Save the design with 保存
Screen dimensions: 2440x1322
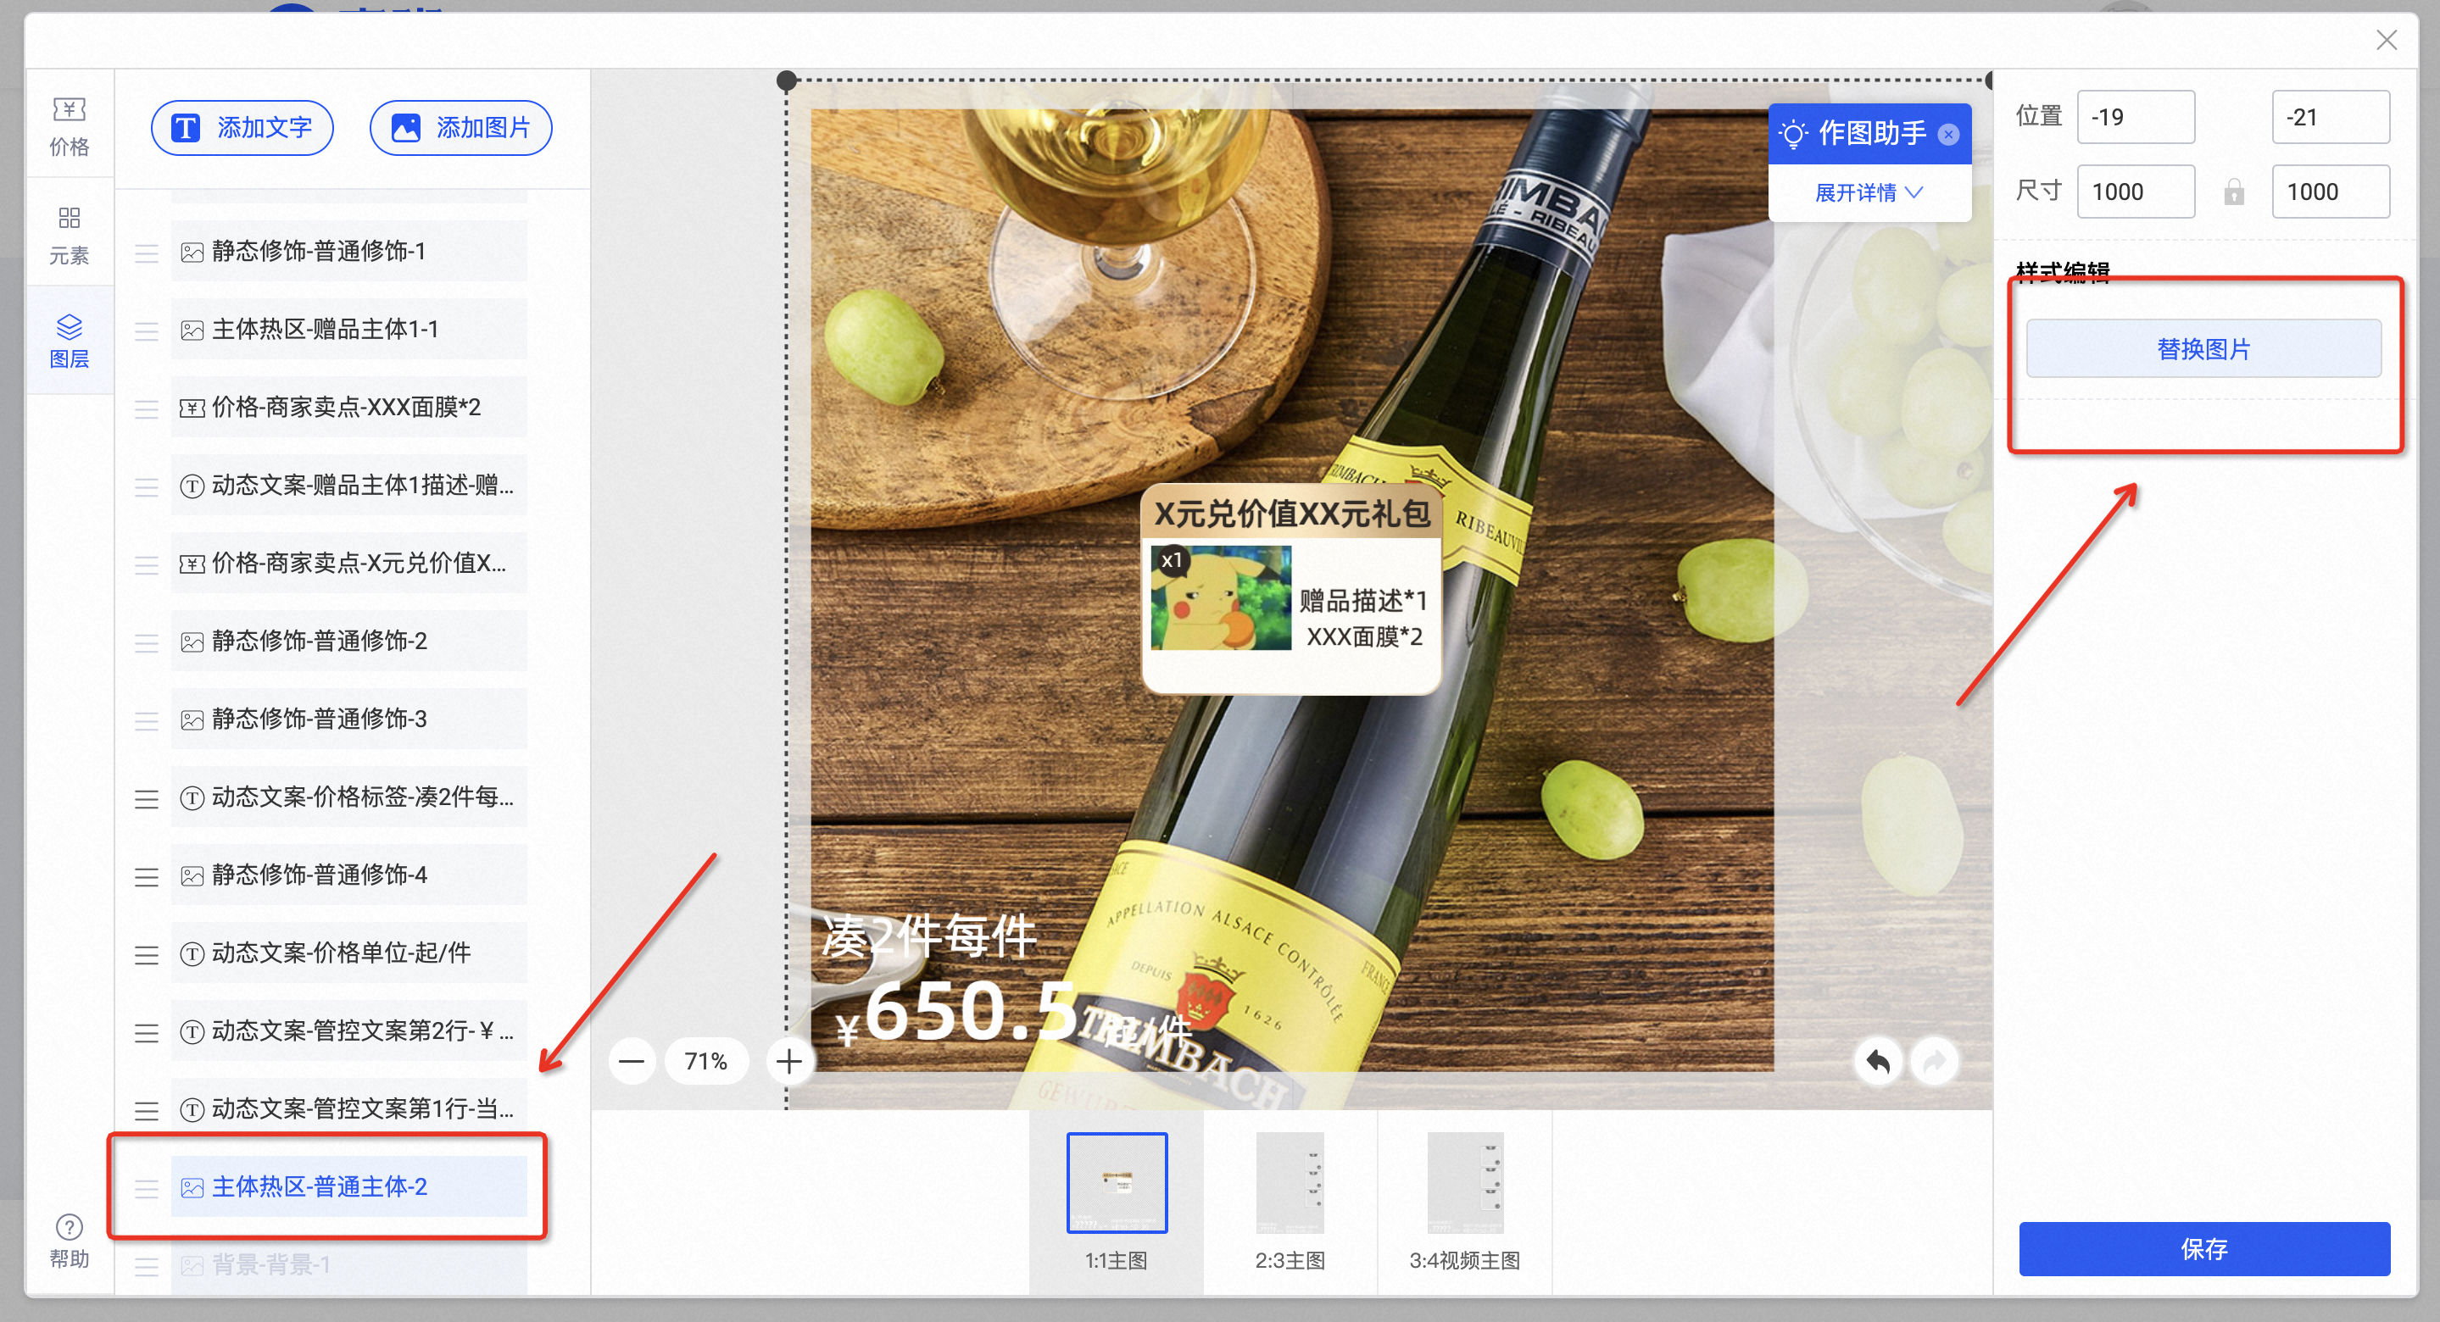[2203, 1248]
